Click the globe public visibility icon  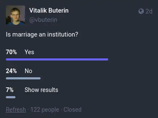pos(141,11)
